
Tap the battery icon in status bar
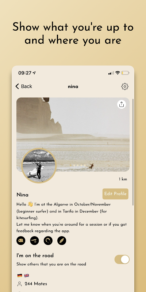(125, 73)
